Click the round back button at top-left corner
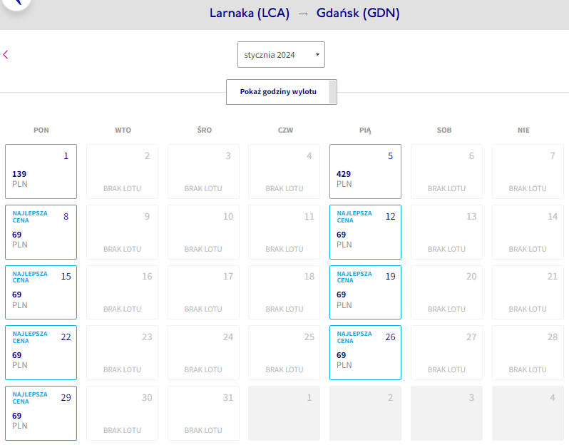This screenshot has width=569, height=445. pos(15,3)
